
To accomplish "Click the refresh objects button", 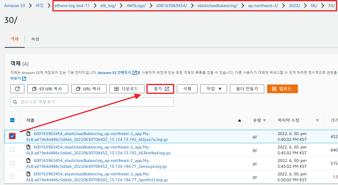I will coord(17,89).
